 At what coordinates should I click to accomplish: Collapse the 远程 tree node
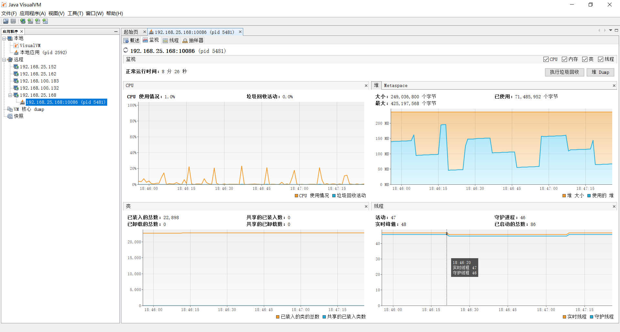click(x=4, y=60)
